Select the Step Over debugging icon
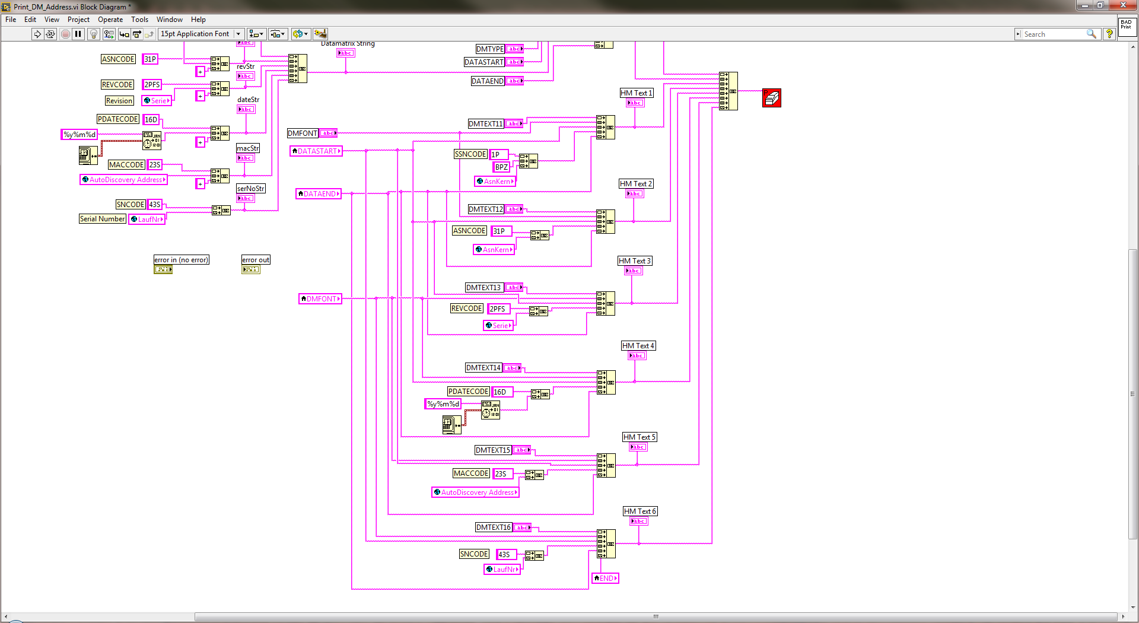The height and width of the screenshot is (623, 1139). pyautogui.click(x=136, y=34)
